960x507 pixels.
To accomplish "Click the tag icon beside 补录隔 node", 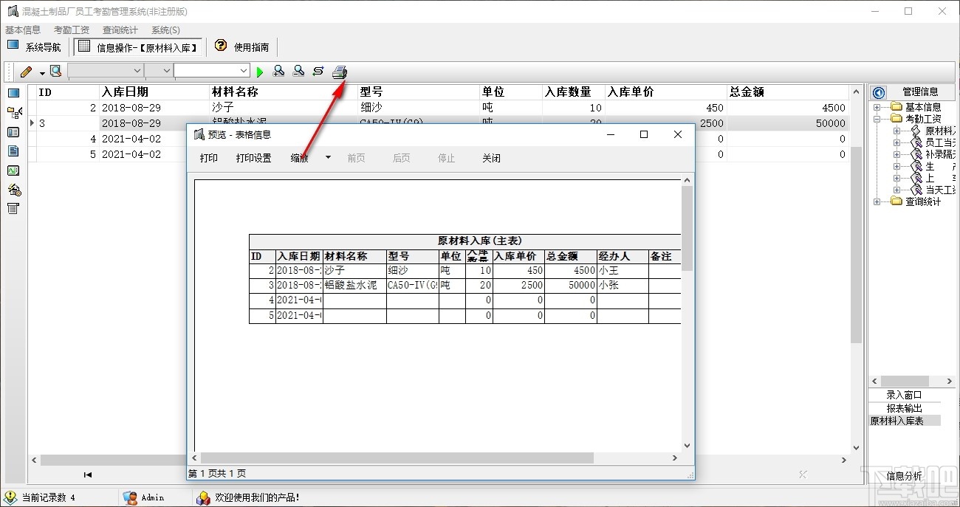I will (x=916, y=154).
